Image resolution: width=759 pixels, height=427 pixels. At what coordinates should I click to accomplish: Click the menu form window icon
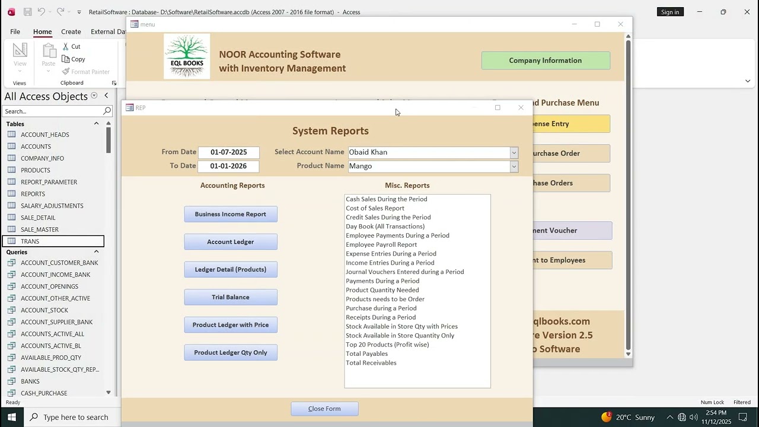pos(135,24)
